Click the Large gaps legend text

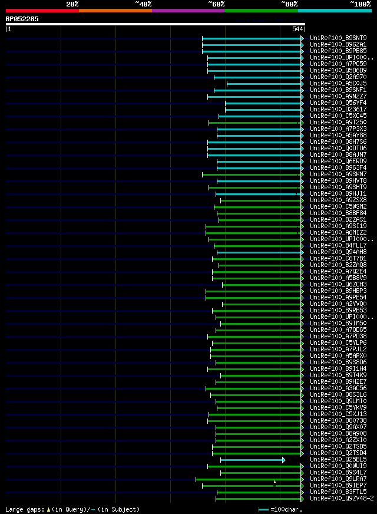click(72, 509)
